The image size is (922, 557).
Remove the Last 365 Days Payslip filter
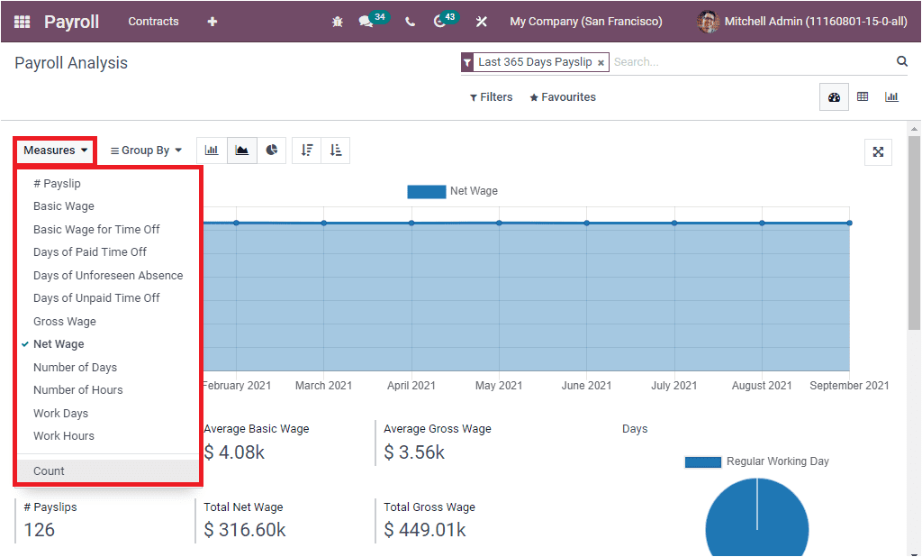click(x=601, y=63)
